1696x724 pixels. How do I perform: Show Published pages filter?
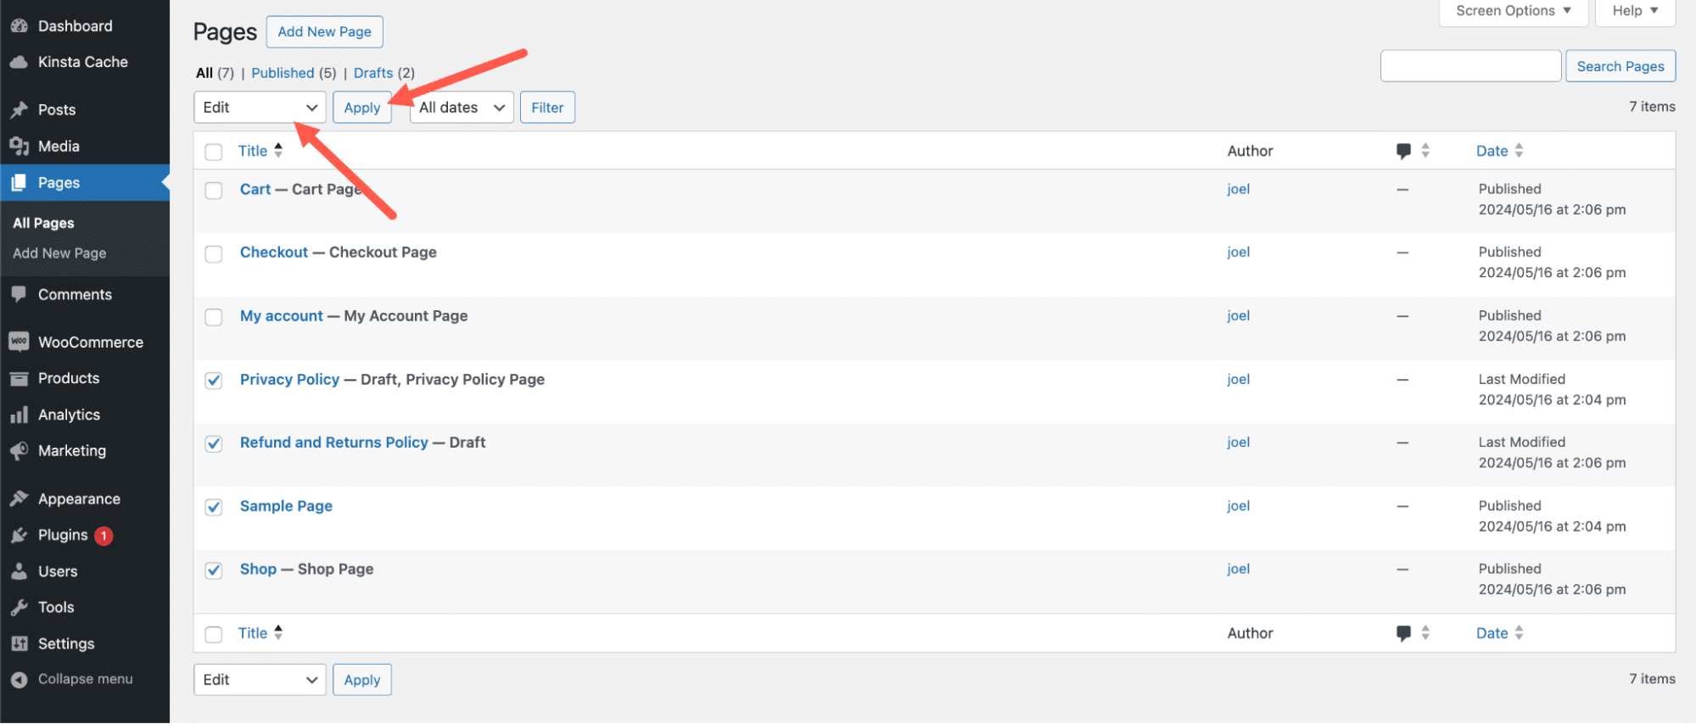point(283,73)
